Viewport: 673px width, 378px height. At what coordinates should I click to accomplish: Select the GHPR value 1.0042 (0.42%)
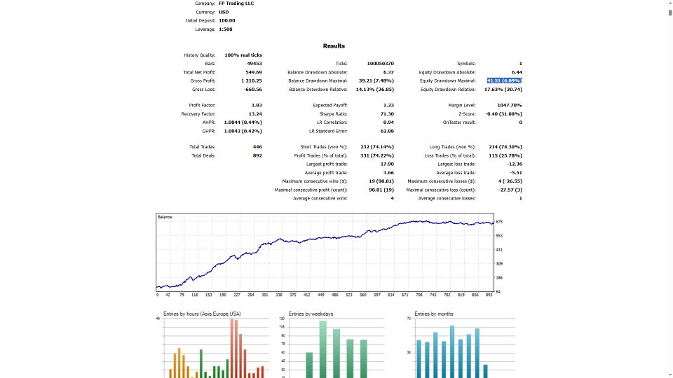(x=243, y=131)
